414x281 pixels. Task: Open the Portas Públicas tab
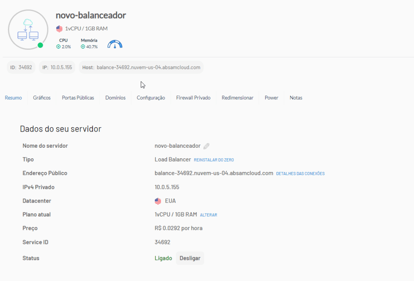click(x=78, y=98)
